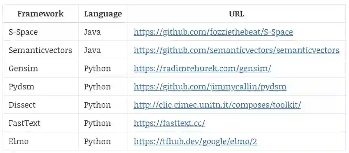Visit the radimrehurek.com gensim link
The height and width of the screenshot is (153, 349).
[202, 68]
